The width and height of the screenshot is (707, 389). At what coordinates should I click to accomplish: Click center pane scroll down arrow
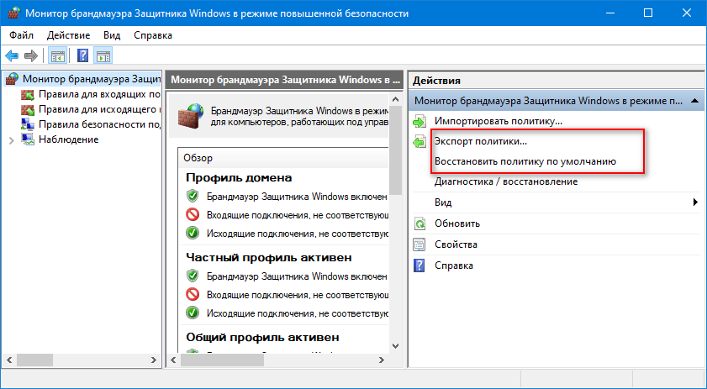395,346
